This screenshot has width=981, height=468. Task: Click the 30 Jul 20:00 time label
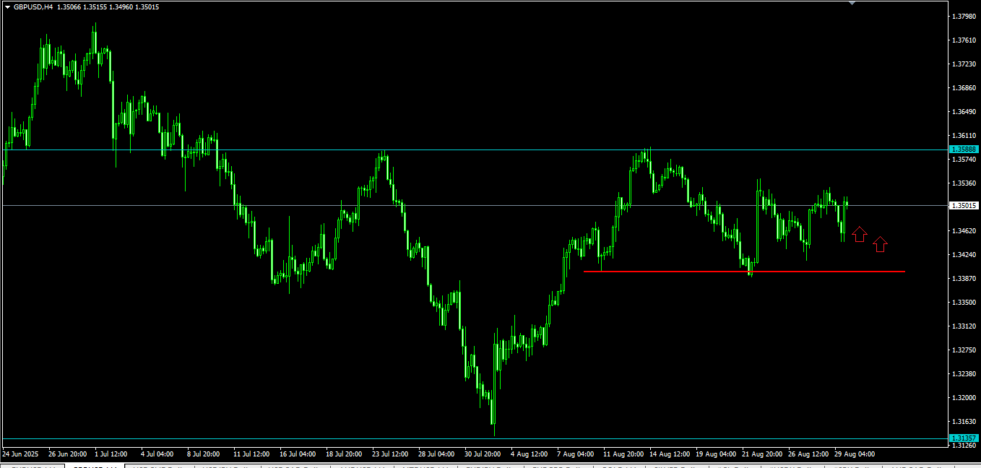483,454
